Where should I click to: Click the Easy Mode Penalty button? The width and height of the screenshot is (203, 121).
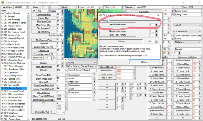click(118, 35)
